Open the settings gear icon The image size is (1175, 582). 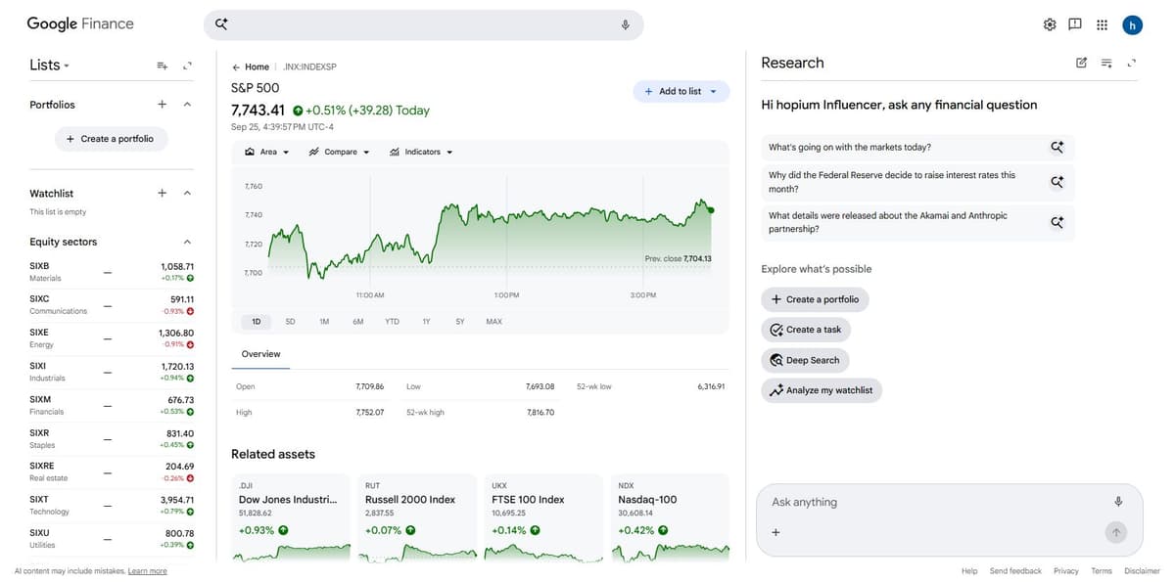1050,24
